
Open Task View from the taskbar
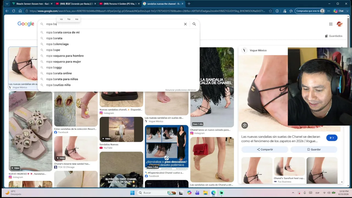(x=181, y=193)
